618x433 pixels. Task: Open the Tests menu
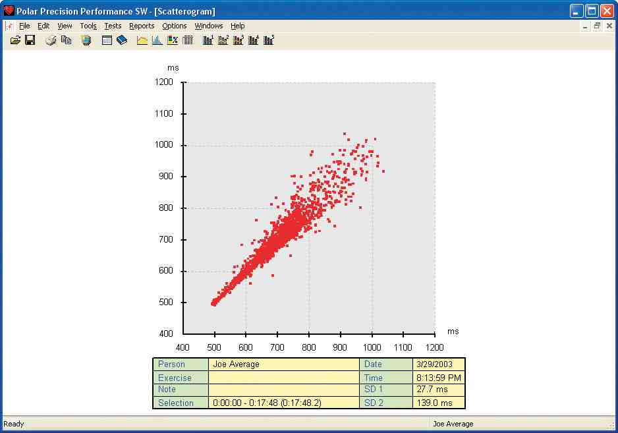[x=113, y=26]
